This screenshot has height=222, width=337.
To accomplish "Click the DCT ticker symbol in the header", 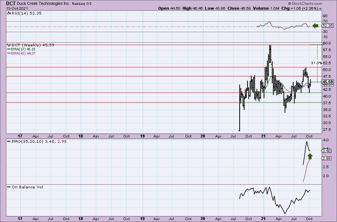I will [11, 3].
